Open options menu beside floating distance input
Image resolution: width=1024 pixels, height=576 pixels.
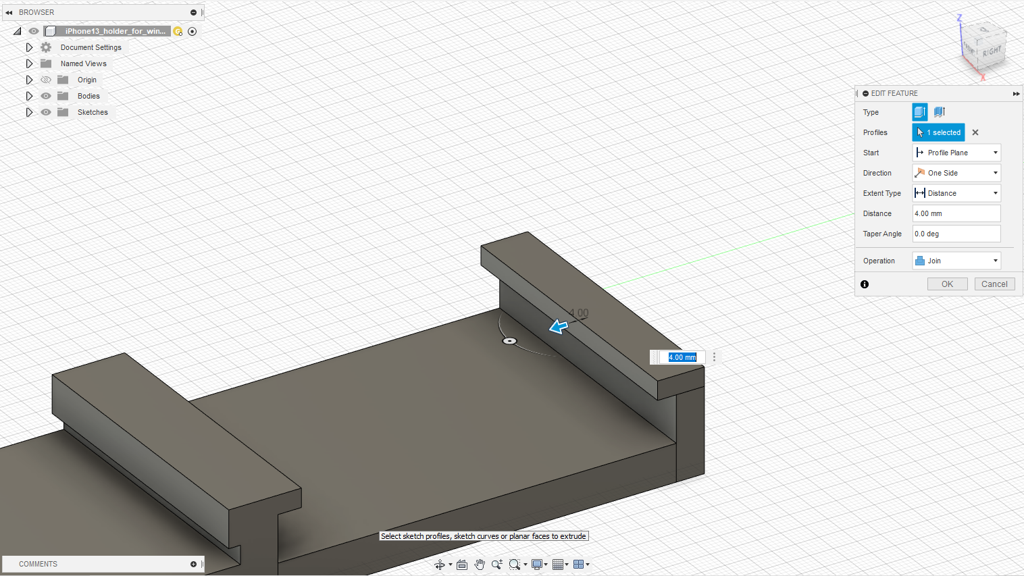(714, 357)
